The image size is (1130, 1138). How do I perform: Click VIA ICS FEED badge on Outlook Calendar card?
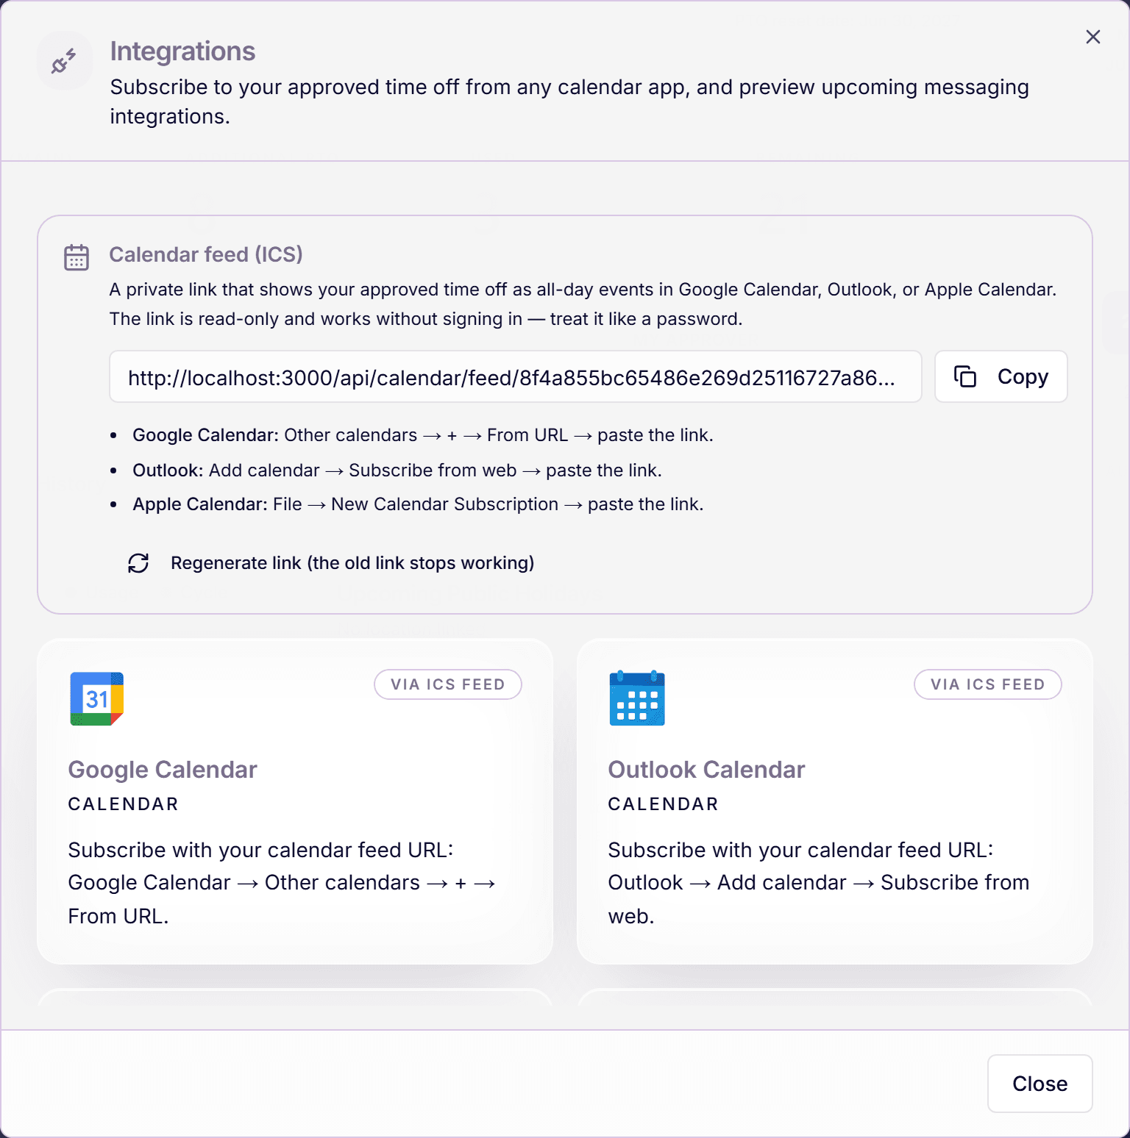point(987,684)
